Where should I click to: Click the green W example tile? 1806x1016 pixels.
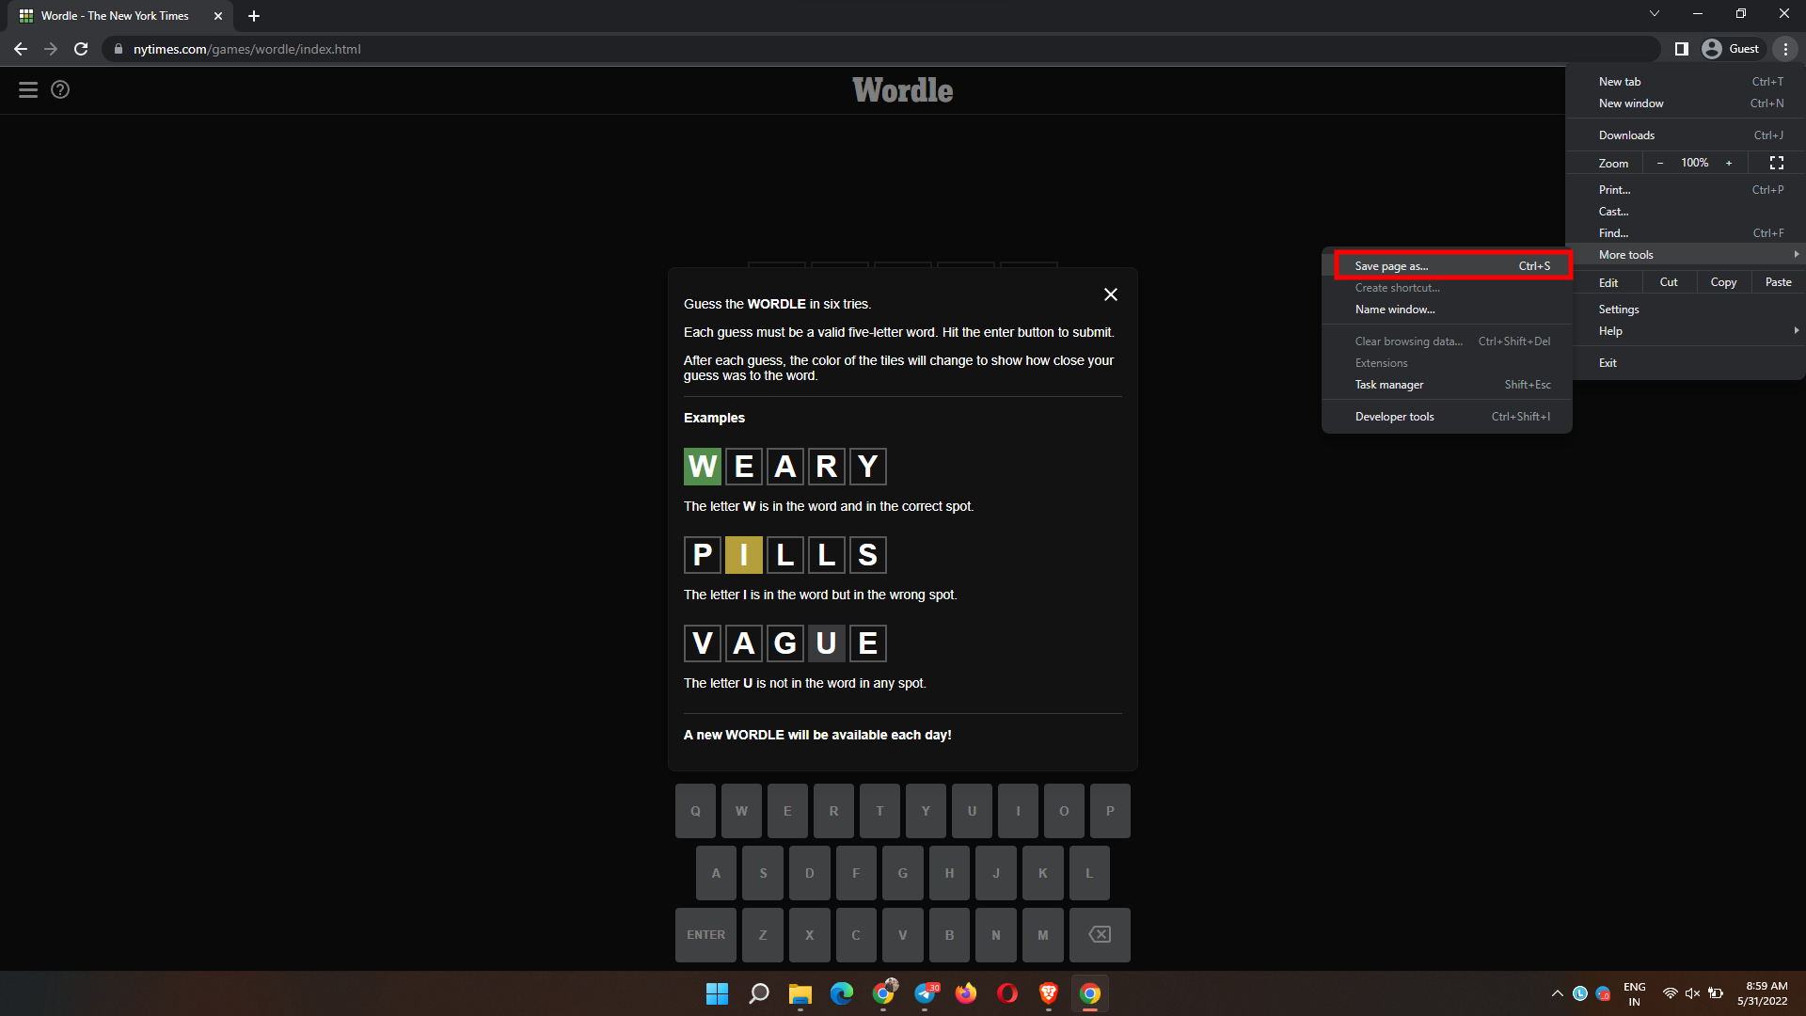pyautogui.click(x=703, y=467)
